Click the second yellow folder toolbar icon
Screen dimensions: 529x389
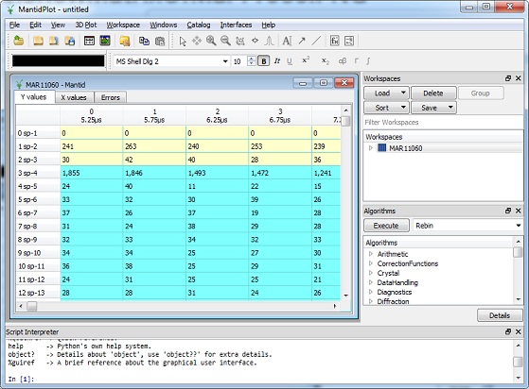coord(54,41)
